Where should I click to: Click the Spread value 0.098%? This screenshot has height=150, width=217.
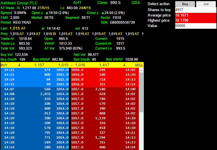click(x=20, y=13)
